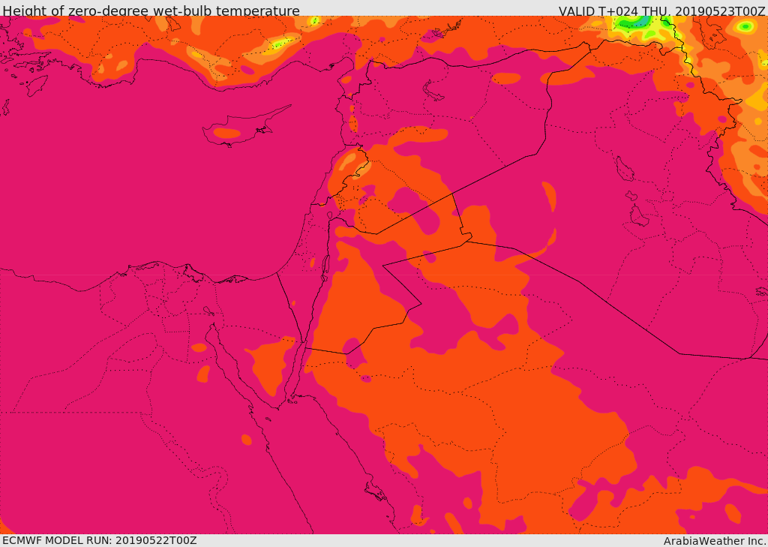Click the 'Height of zero-degree wet-bulb temperature' title

(x=151, y=11)
